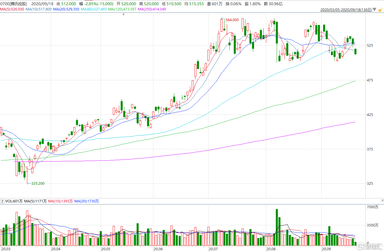
Task: Click the average price 均 515.355
Action: 194,4
